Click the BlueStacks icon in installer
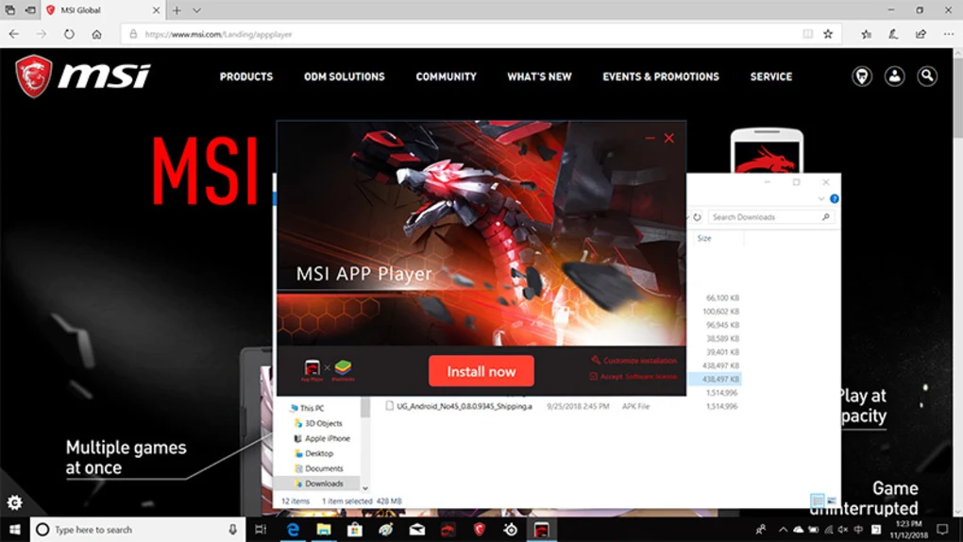Image resolution: width=963 pixels, height=542 pixels. click(343, 368)
